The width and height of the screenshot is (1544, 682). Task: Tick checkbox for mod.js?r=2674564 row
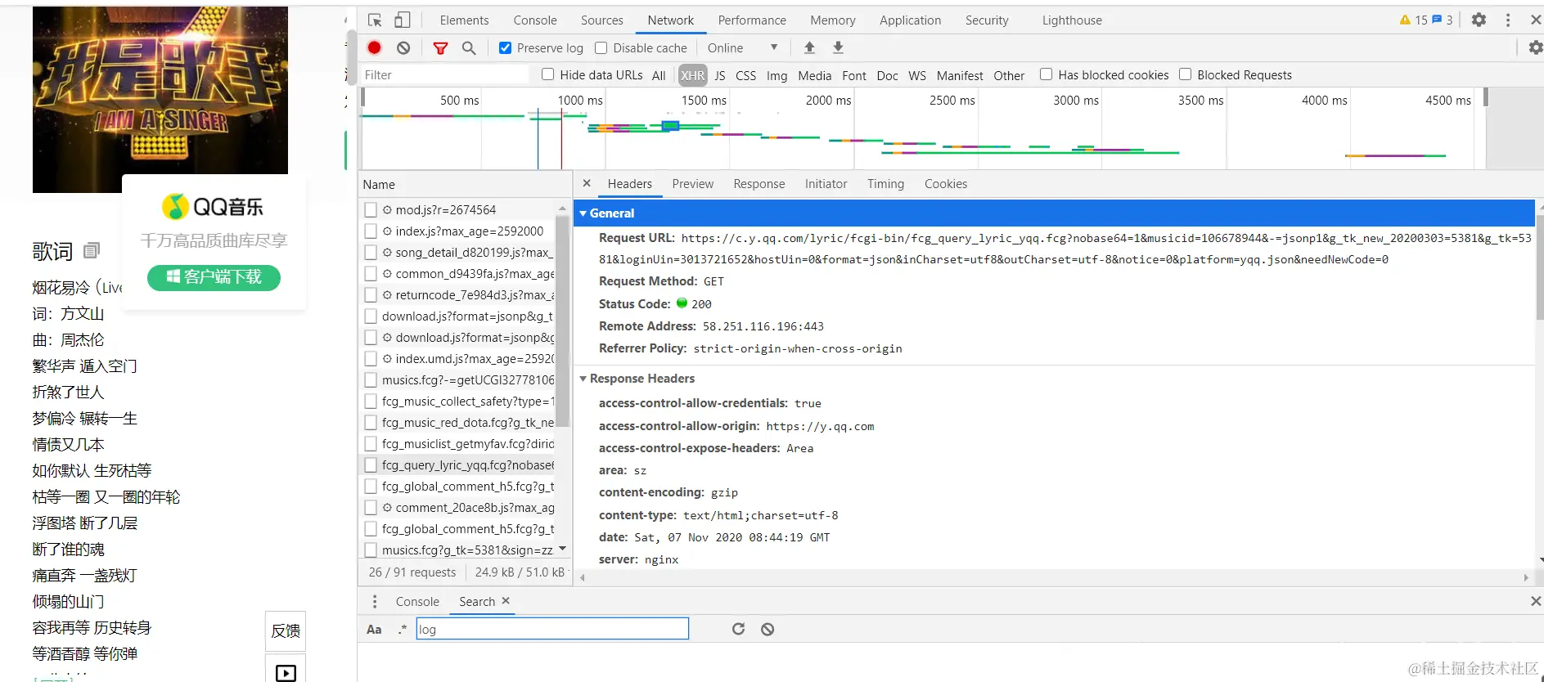371,210
